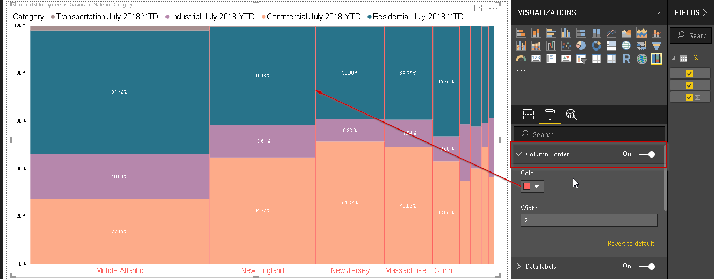Open the Analytics pane tab
This screenshot has height=279, width=714.
(x=571, y=114)
